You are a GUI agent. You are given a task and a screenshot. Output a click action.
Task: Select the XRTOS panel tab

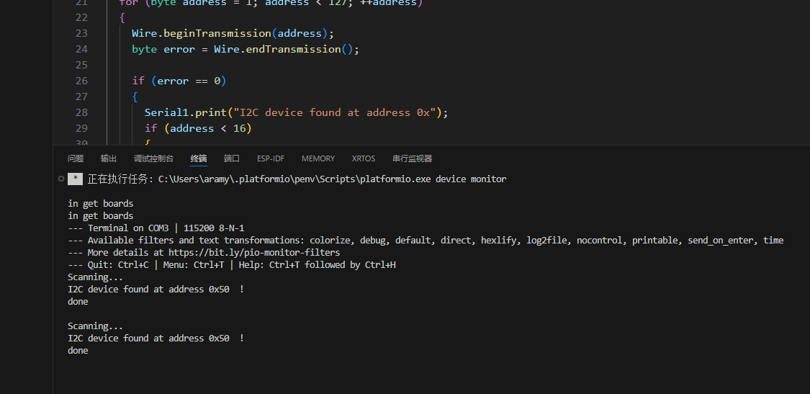click(364, 158)
